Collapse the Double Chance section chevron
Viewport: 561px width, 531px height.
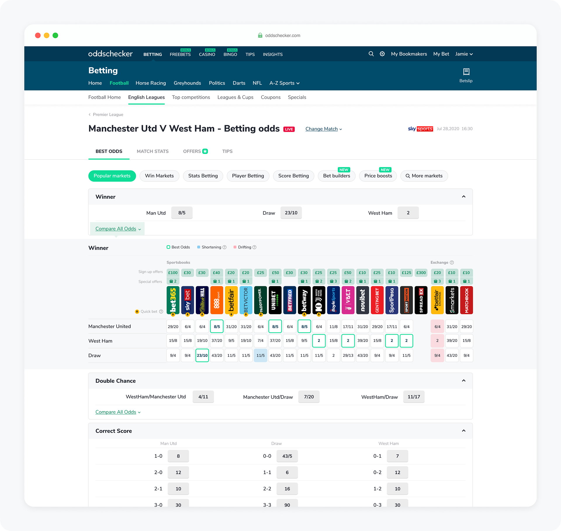point(464,381)
